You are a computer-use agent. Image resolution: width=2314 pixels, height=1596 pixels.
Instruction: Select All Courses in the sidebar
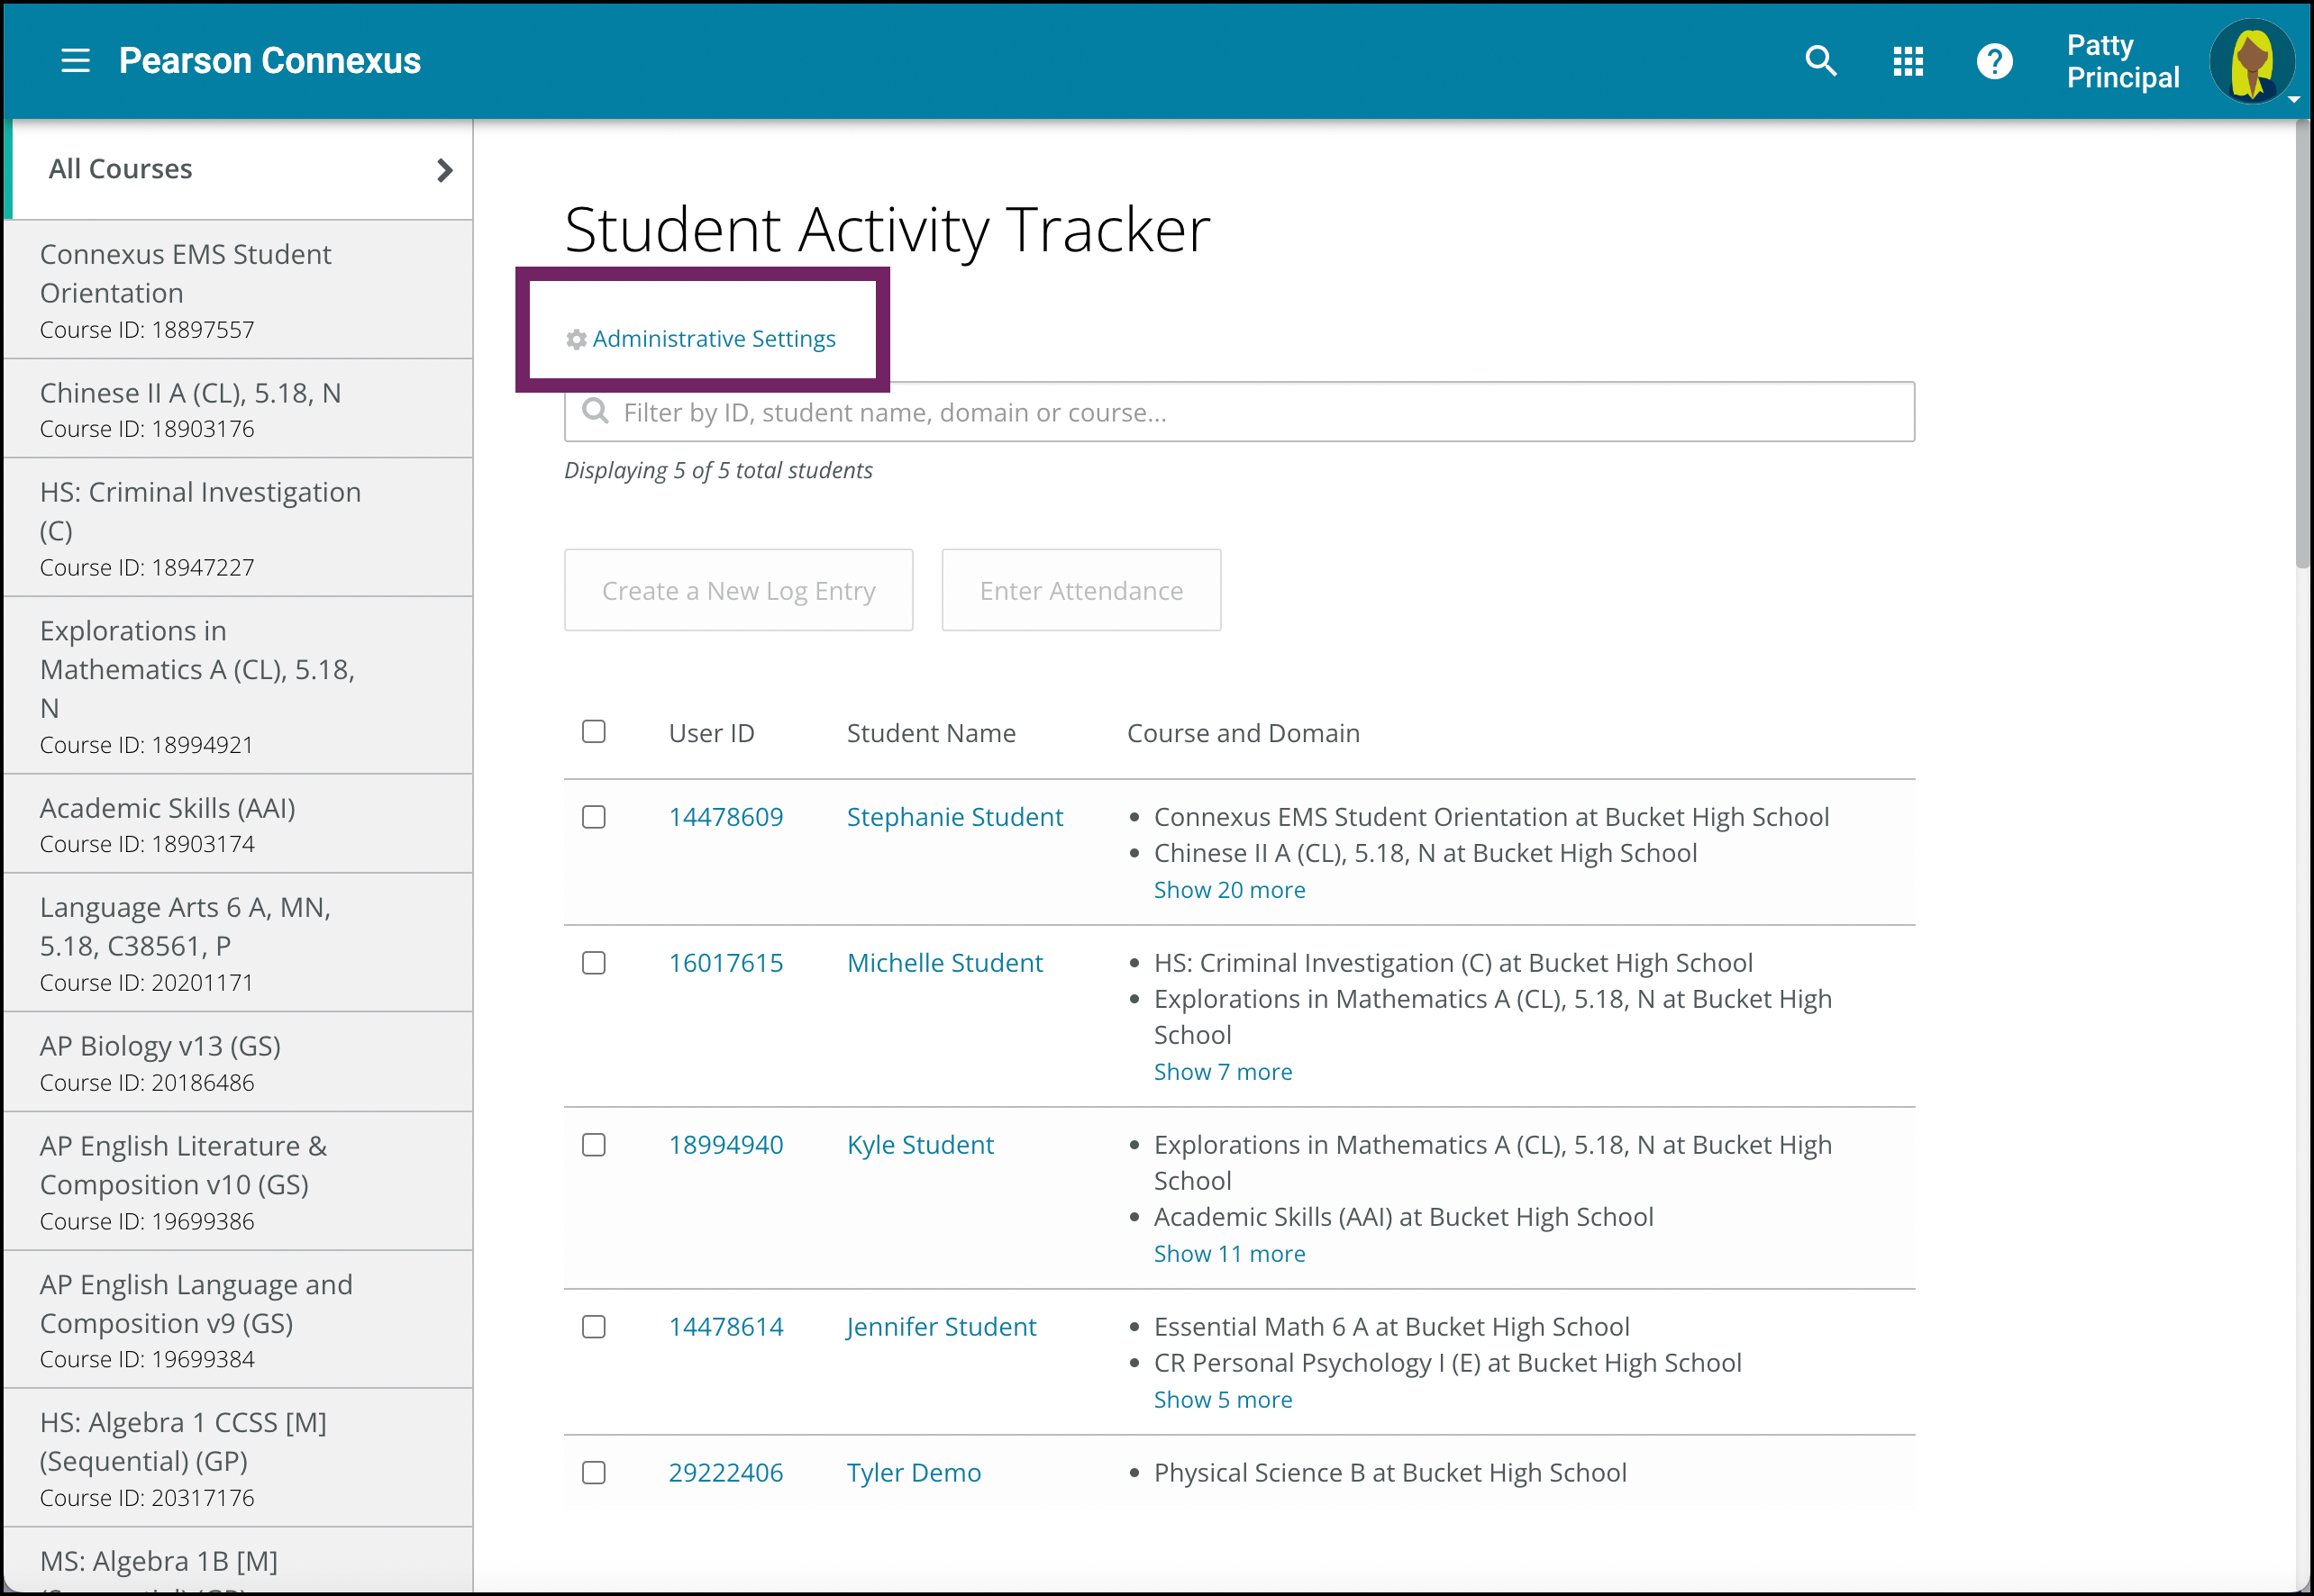(x=238, y=170)
